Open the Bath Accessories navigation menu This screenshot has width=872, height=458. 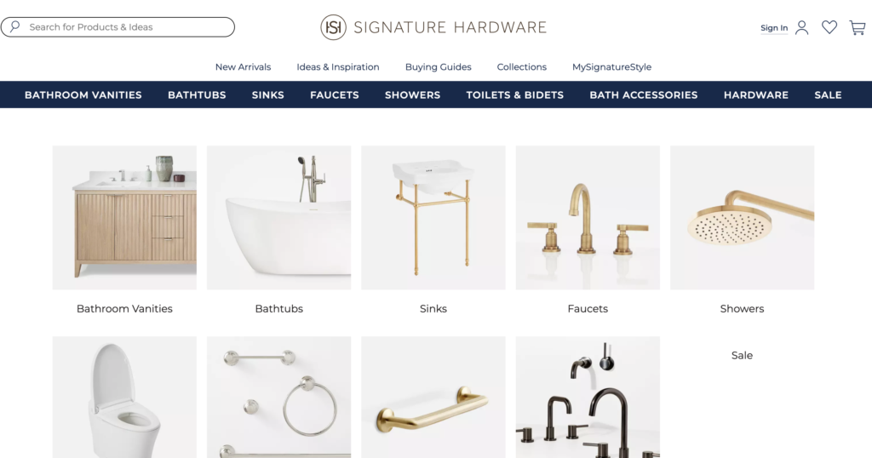pyautogui.click(x=644, y=95)
